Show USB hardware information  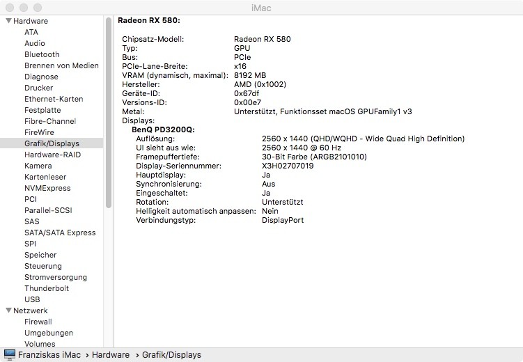[x=32, y=299]
